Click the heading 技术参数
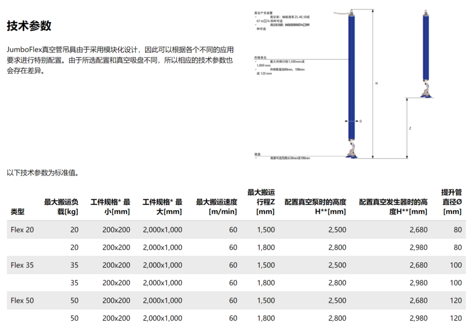The image size is (475, 329). tap(29, 26)
